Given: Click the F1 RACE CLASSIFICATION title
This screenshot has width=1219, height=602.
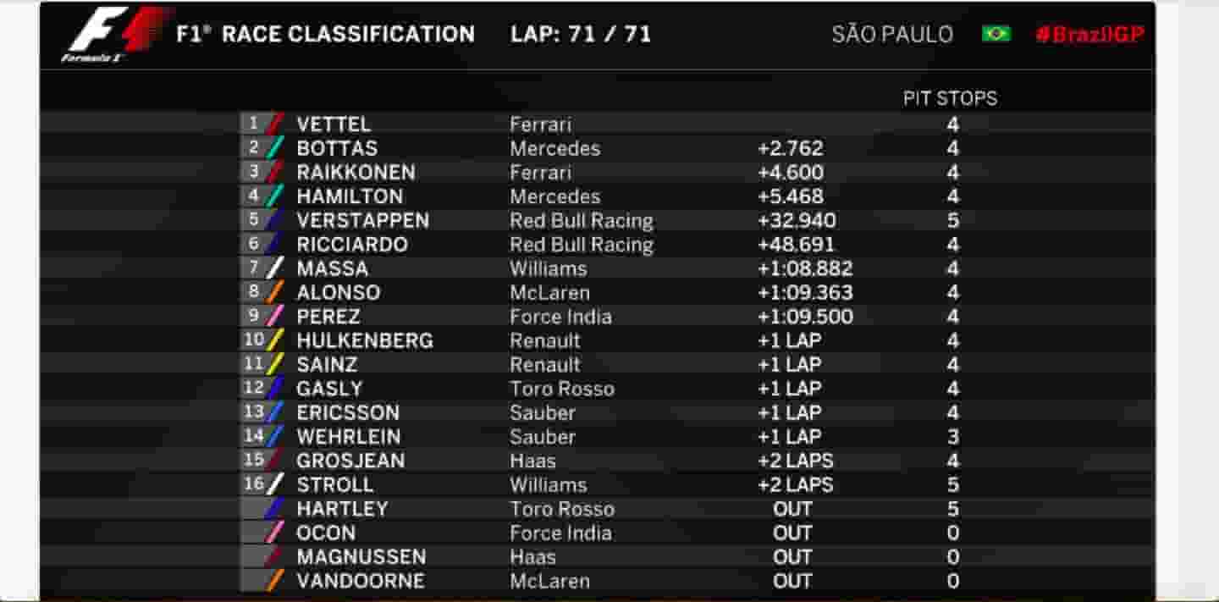Looking at the screenshot, I should [x=326, y=35].
